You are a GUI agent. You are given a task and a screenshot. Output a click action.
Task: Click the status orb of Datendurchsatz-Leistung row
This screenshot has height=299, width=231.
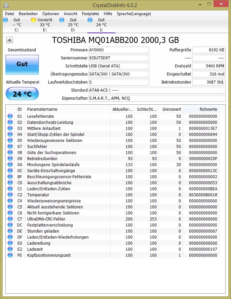(x=10, y=122)
